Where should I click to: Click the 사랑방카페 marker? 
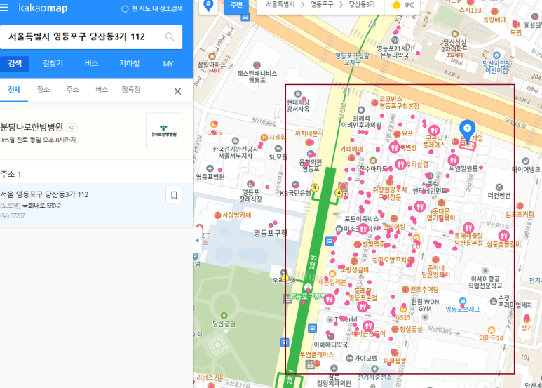(217, 215)
